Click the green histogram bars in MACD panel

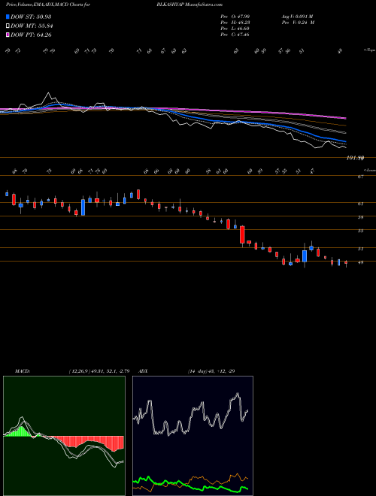click(x=20, y=431)
